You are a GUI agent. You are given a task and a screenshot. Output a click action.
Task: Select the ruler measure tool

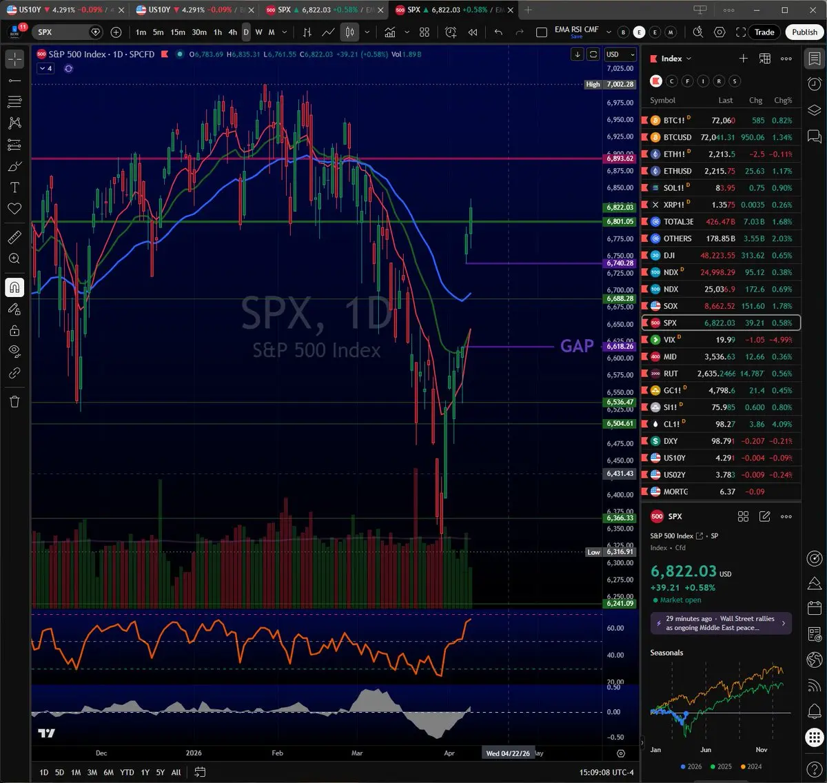point(14,237)
